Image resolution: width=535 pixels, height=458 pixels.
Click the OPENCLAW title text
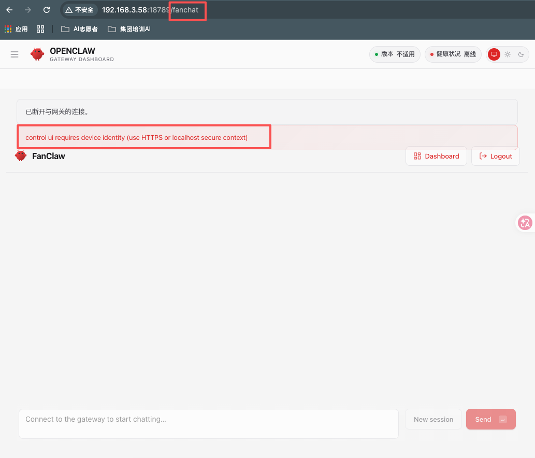point(73,51)
